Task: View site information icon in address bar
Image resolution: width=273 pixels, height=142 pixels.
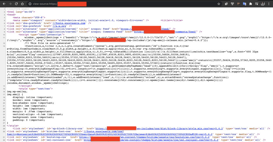Action: point(30,4)
